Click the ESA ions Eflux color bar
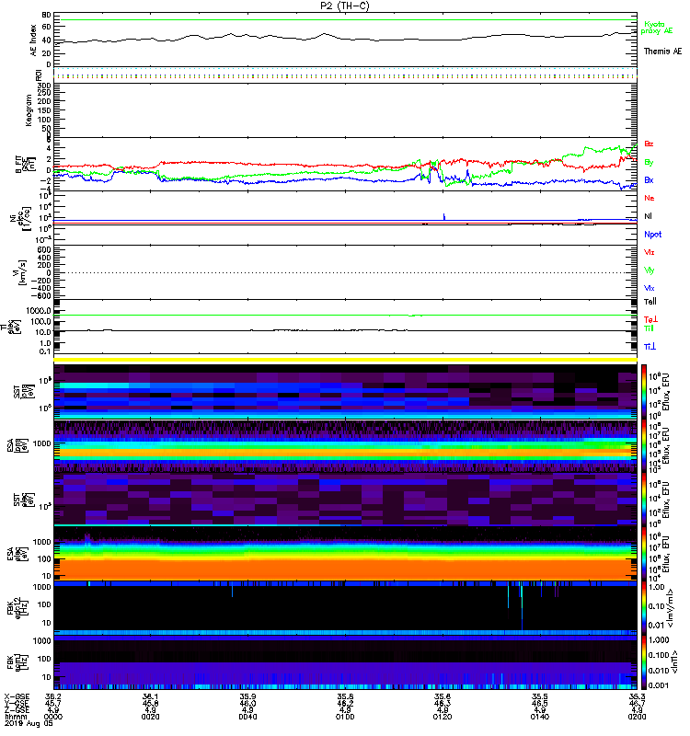 coord(644,445)
